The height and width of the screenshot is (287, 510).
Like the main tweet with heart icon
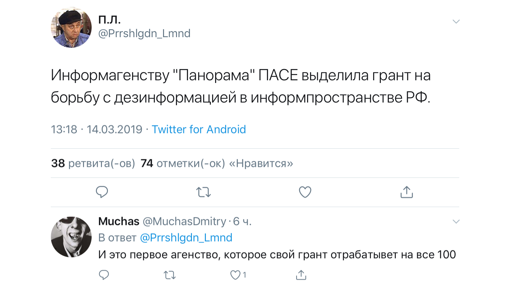coord(305,192)
